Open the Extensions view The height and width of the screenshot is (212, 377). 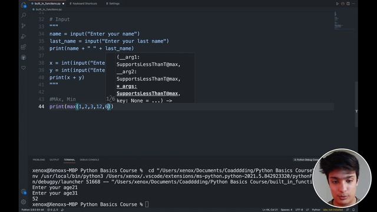pos(24,47)
